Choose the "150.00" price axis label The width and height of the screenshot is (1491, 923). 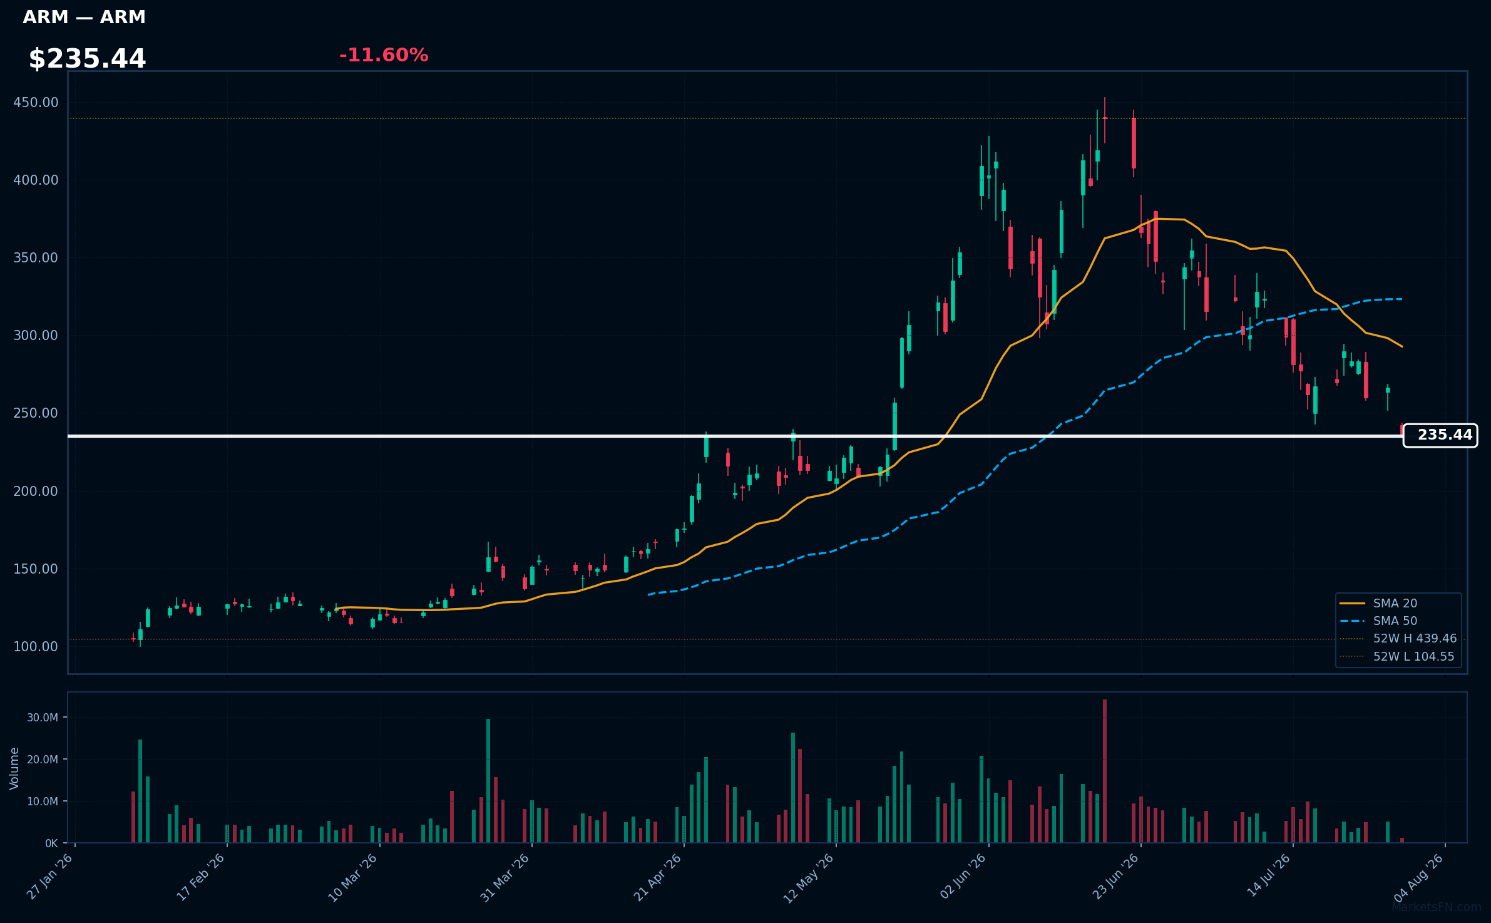click(x=36, y=569)
